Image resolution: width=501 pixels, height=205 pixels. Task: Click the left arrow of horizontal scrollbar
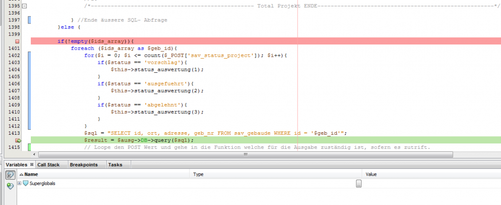[x=34, y=154]
